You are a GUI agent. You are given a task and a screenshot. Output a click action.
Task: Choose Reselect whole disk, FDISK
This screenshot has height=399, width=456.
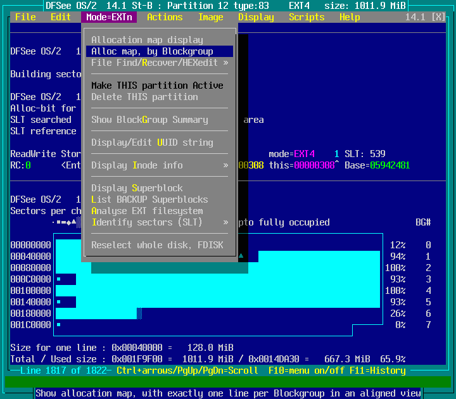tap(157, 245)
